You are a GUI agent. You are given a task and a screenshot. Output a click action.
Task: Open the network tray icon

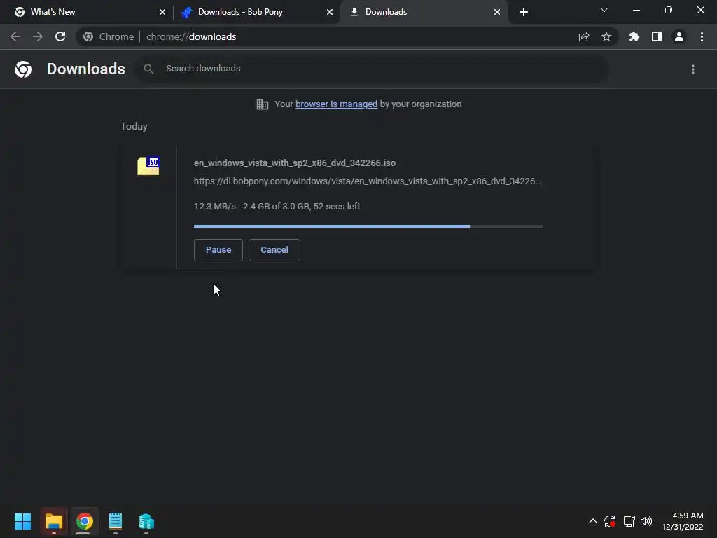click(629, 521)
